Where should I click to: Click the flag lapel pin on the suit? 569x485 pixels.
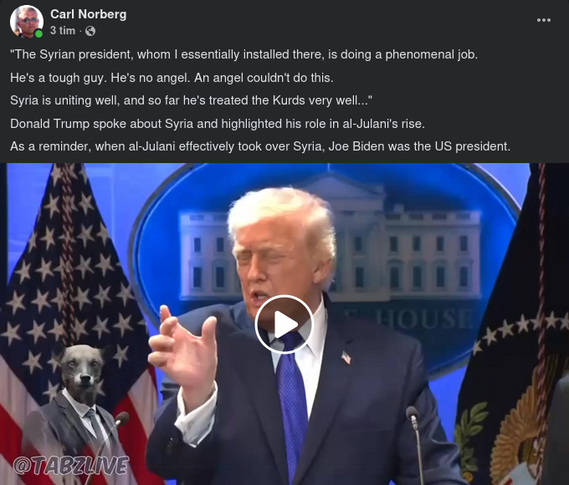click(x=346, y=358)
